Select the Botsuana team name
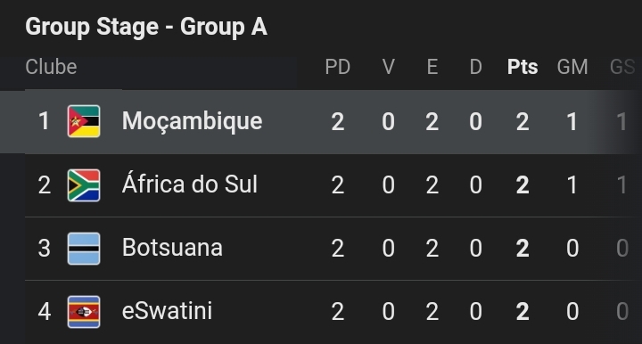 (x=172, y=248)
